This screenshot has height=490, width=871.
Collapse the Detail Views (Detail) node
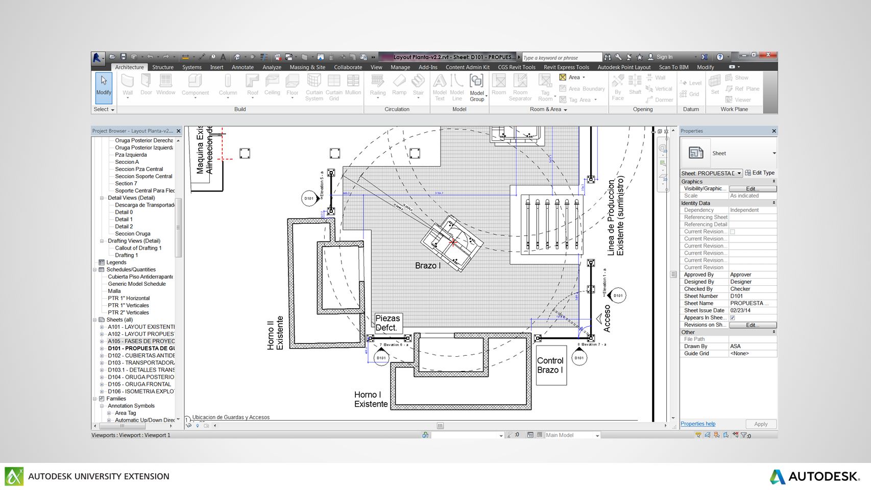click(x=102, y=198)
